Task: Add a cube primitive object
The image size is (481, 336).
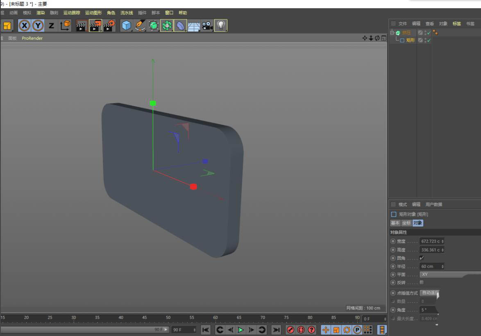Action: [x=127, y=26]
